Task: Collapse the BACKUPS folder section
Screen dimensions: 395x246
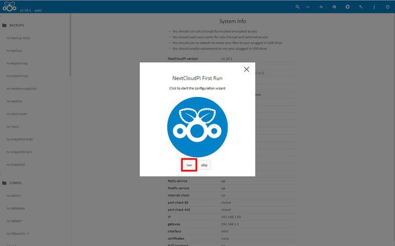Action: (13, 25)
